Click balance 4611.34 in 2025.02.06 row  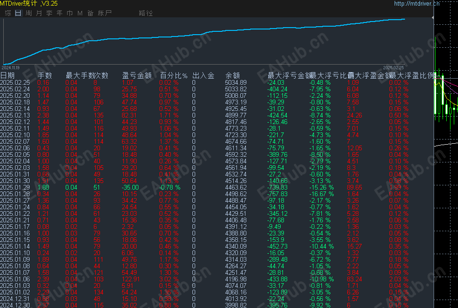(x=236, y=148)
